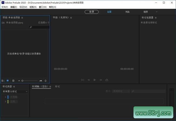Viewport: 176px width, 121px height.
Task: Expand the workspace overflow chevron
Action: (157, 12)
